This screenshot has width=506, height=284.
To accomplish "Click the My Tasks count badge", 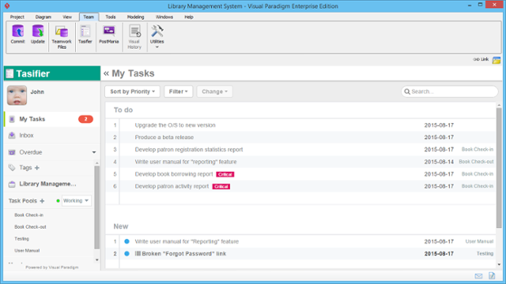I will pos(85,119).
